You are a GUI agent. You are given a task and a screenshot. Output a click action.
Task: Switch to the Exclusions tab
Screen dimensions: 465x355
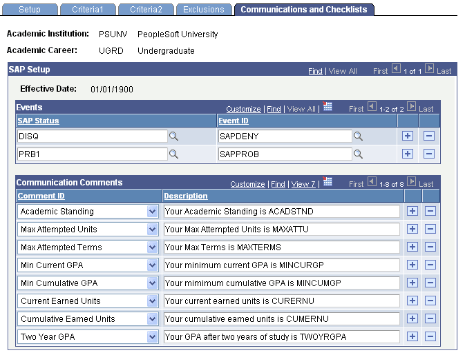coord(204,10)
